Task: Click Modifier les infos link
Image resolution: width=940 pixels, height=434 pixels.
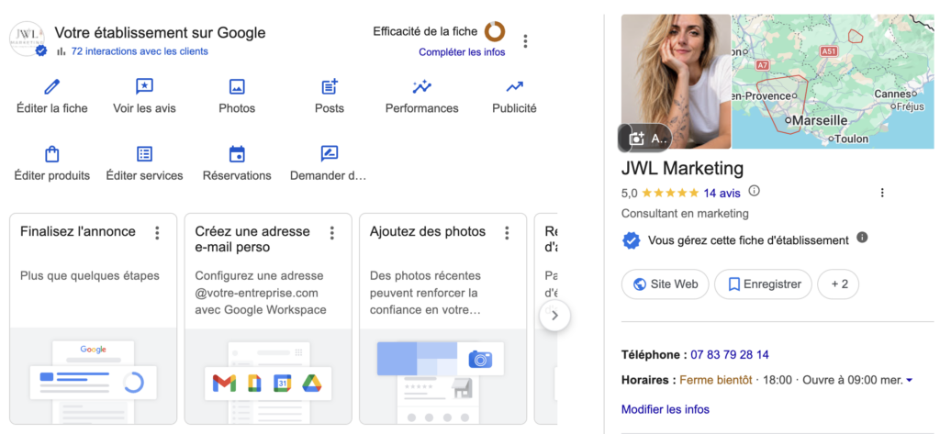Action: [666, 409]
